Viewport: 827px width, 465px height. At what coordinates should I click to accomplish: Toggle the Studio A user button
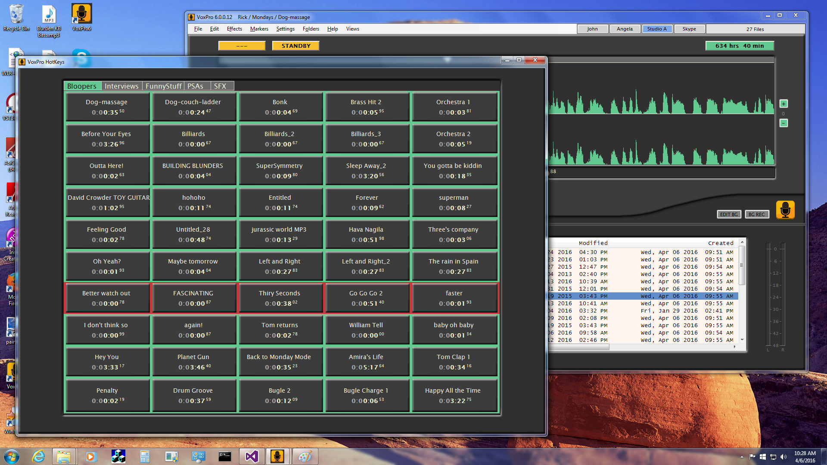[656, 29]
